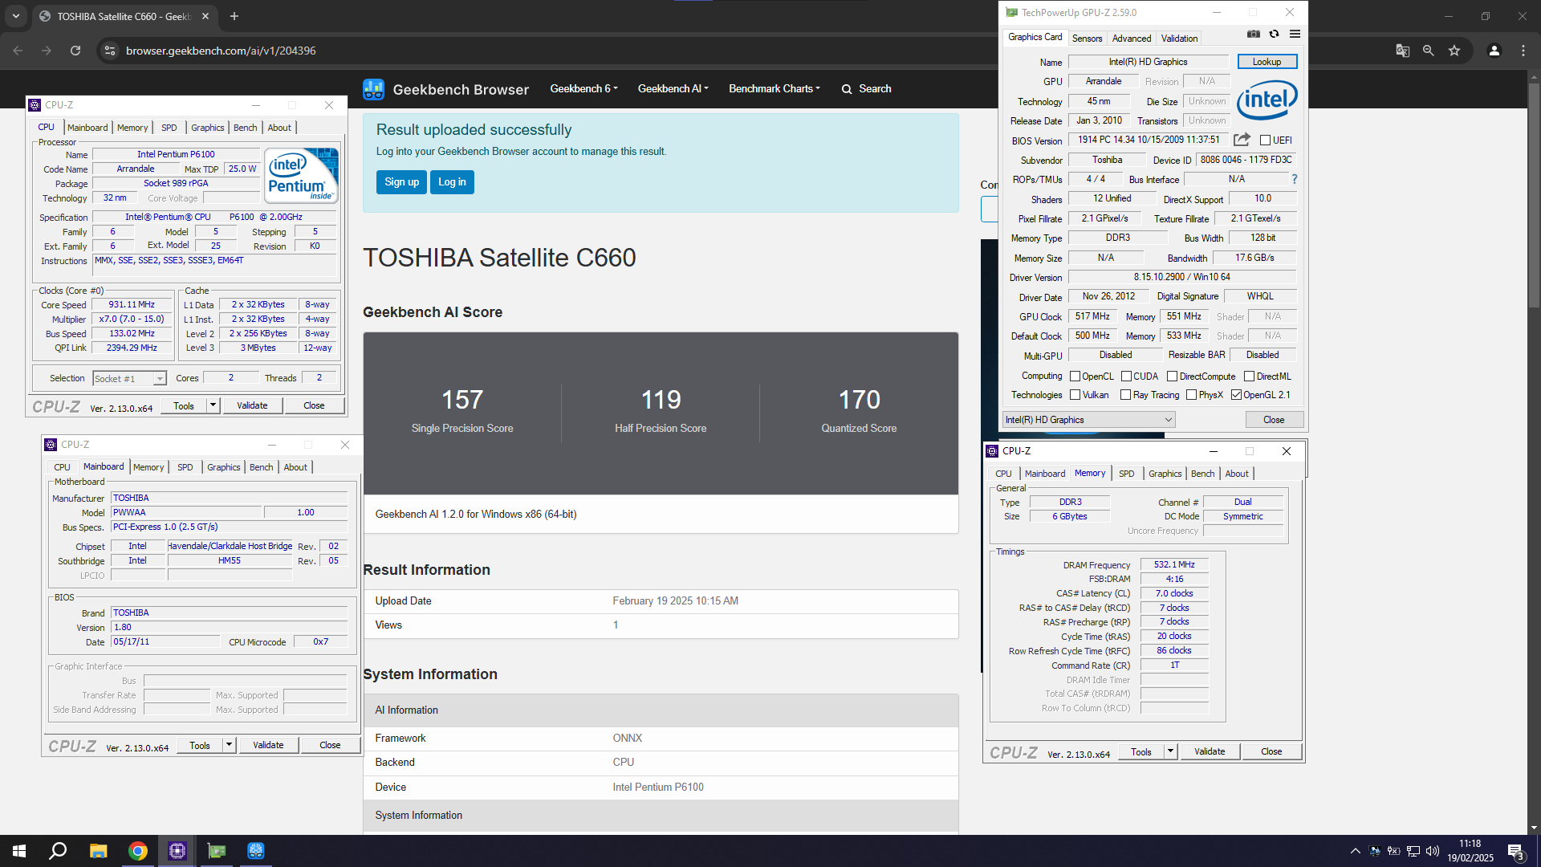Click translate page icon in address bar
This screenshot has height=867, width=1541.
(1402, 51)
